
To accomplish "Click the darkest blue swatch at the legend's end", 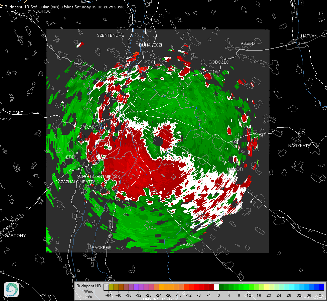I will (322, 287).
